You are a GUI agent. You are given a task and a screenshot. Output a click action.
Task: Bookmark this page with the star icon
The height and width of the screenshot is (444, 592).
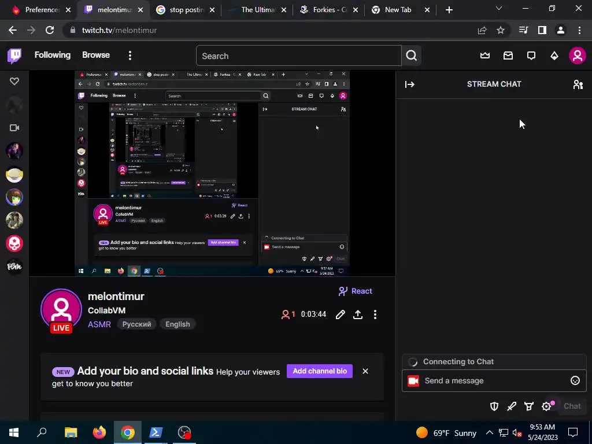point(501,30)
